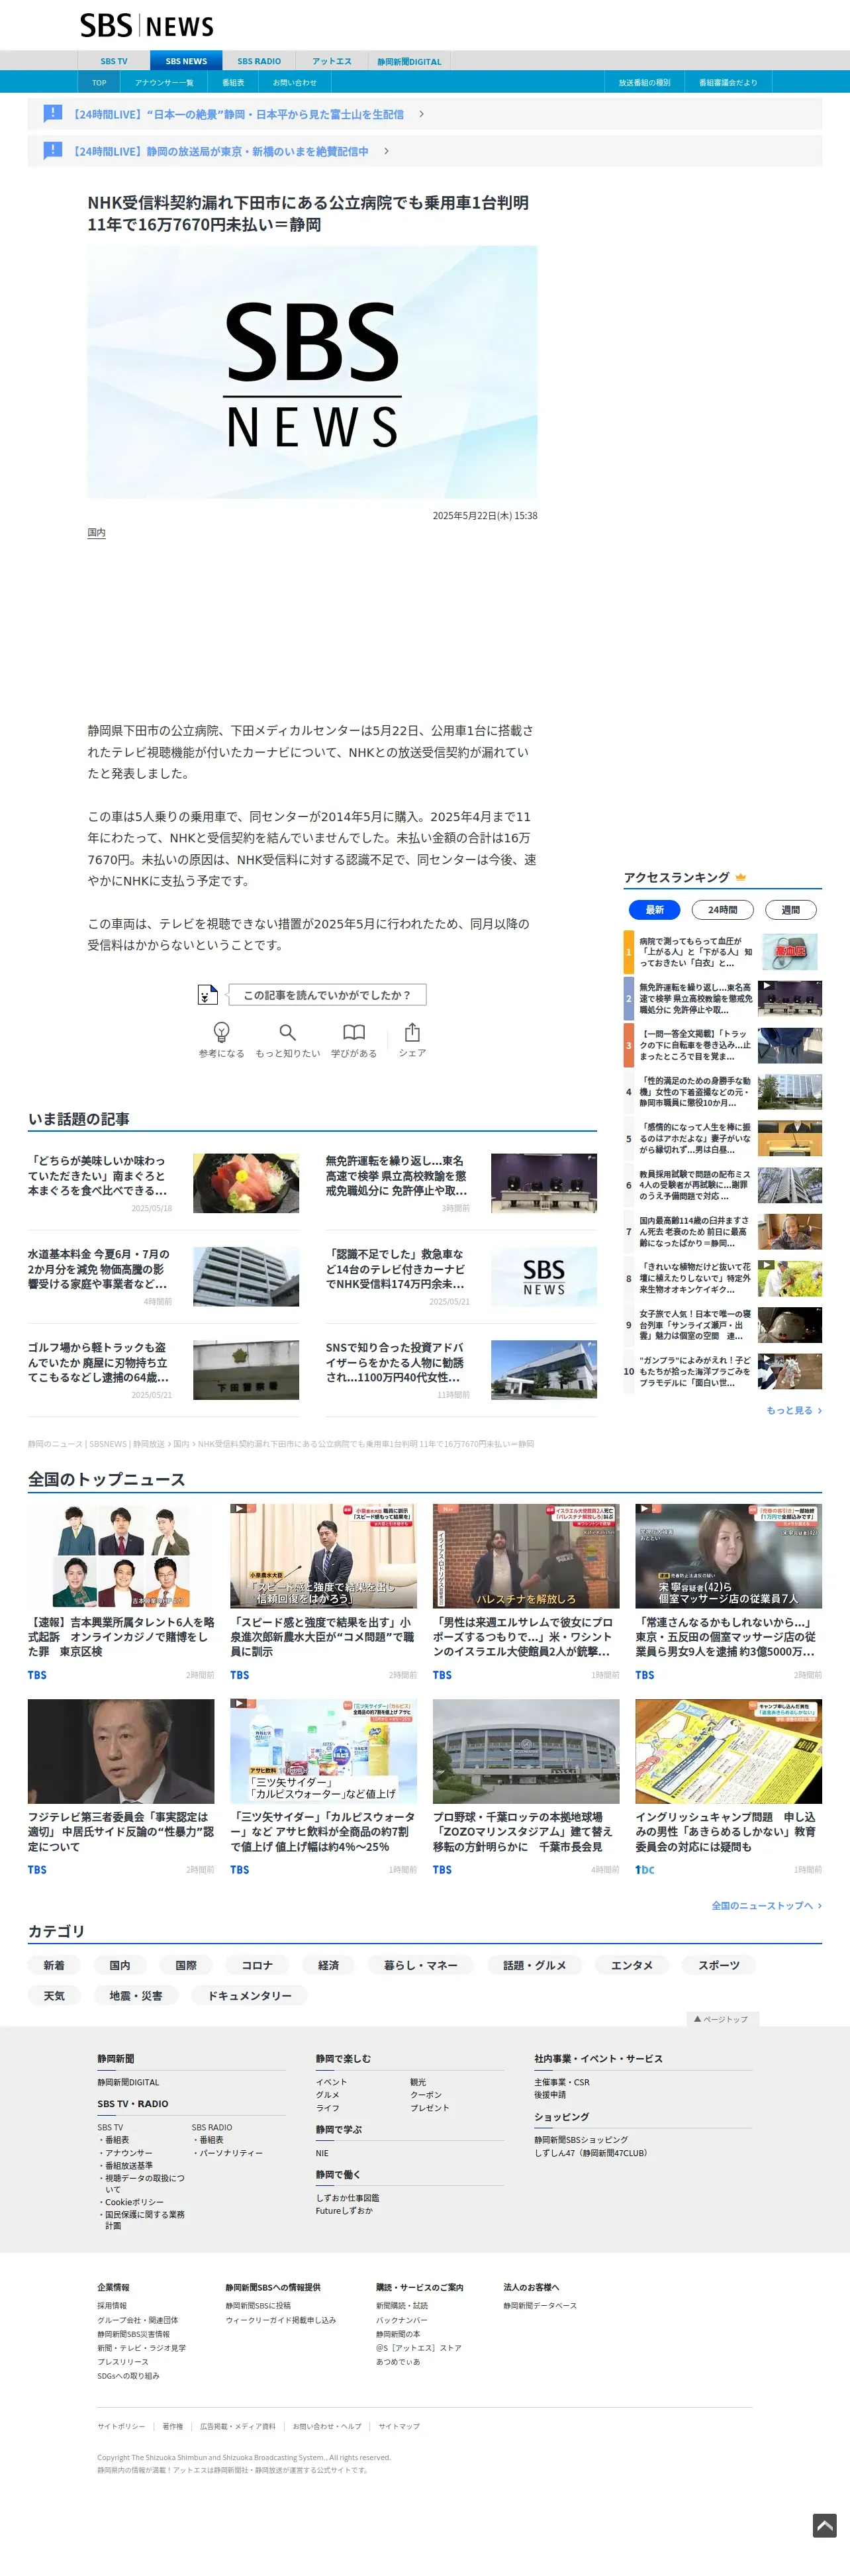Switch ranking to 週間
850x2576 pixels.
click(x=791, y=909)
